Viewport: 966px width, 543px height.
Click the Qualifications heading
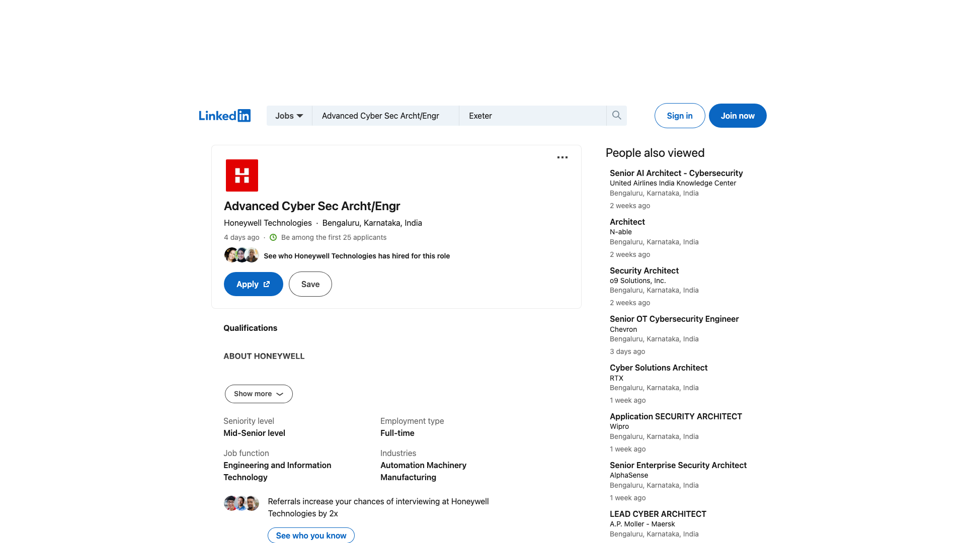tap(250, 328)
